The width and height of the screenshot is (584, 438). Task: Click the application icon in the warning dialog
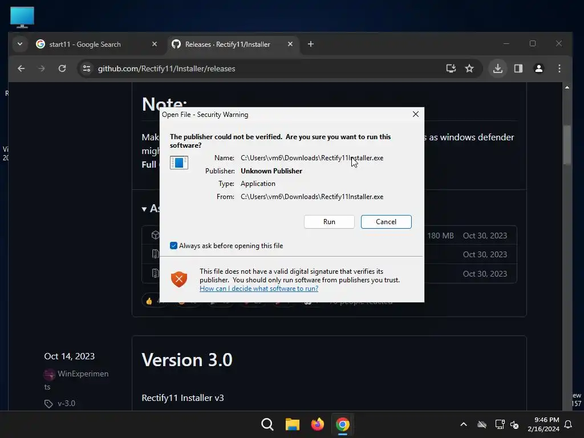coord(179,163)
